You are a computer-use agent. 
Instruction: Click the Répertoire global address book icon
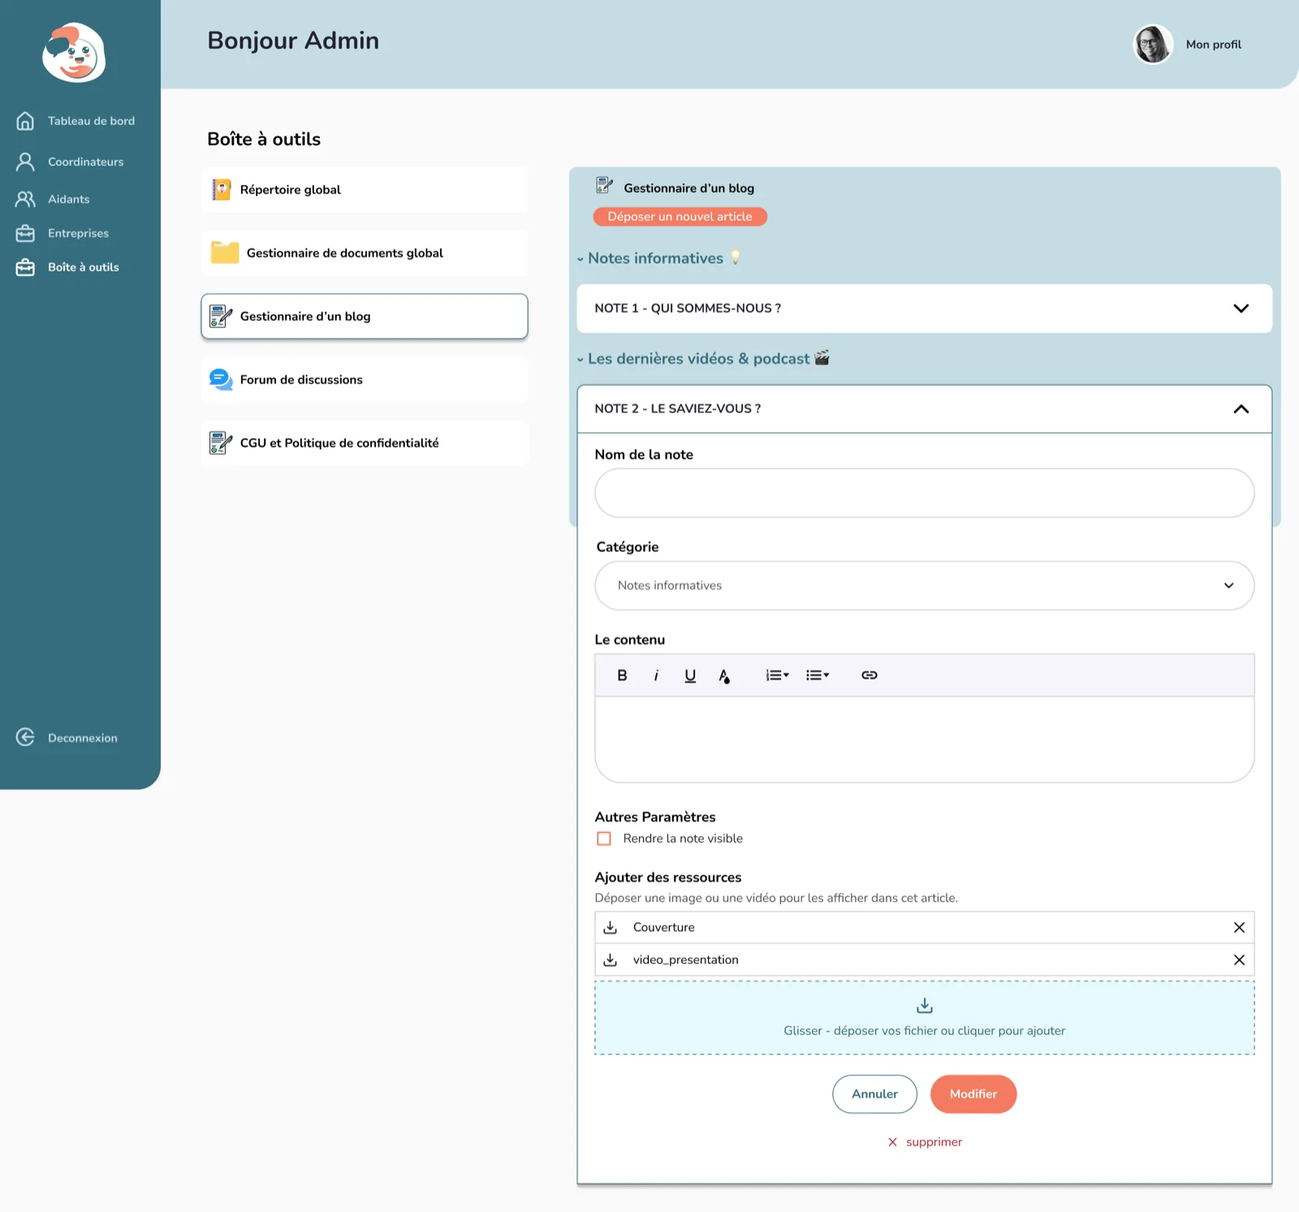click(x=222, y=189)
